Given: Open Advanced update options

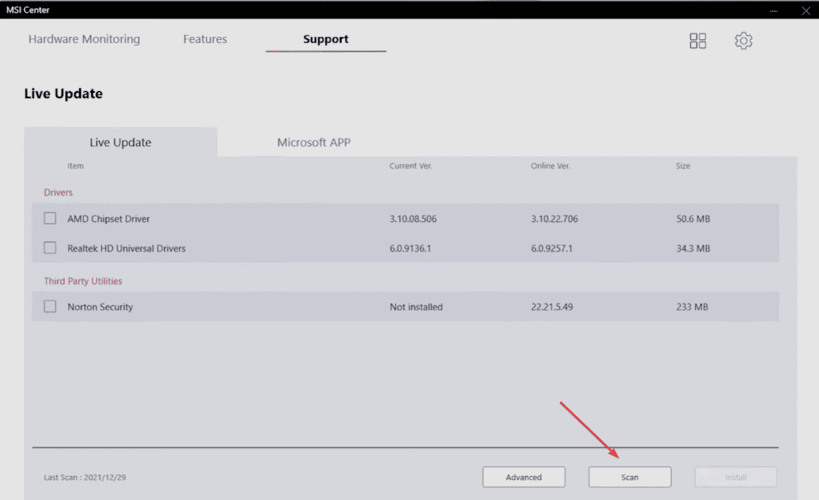Looking at the screenshot, I should [524, 477].
